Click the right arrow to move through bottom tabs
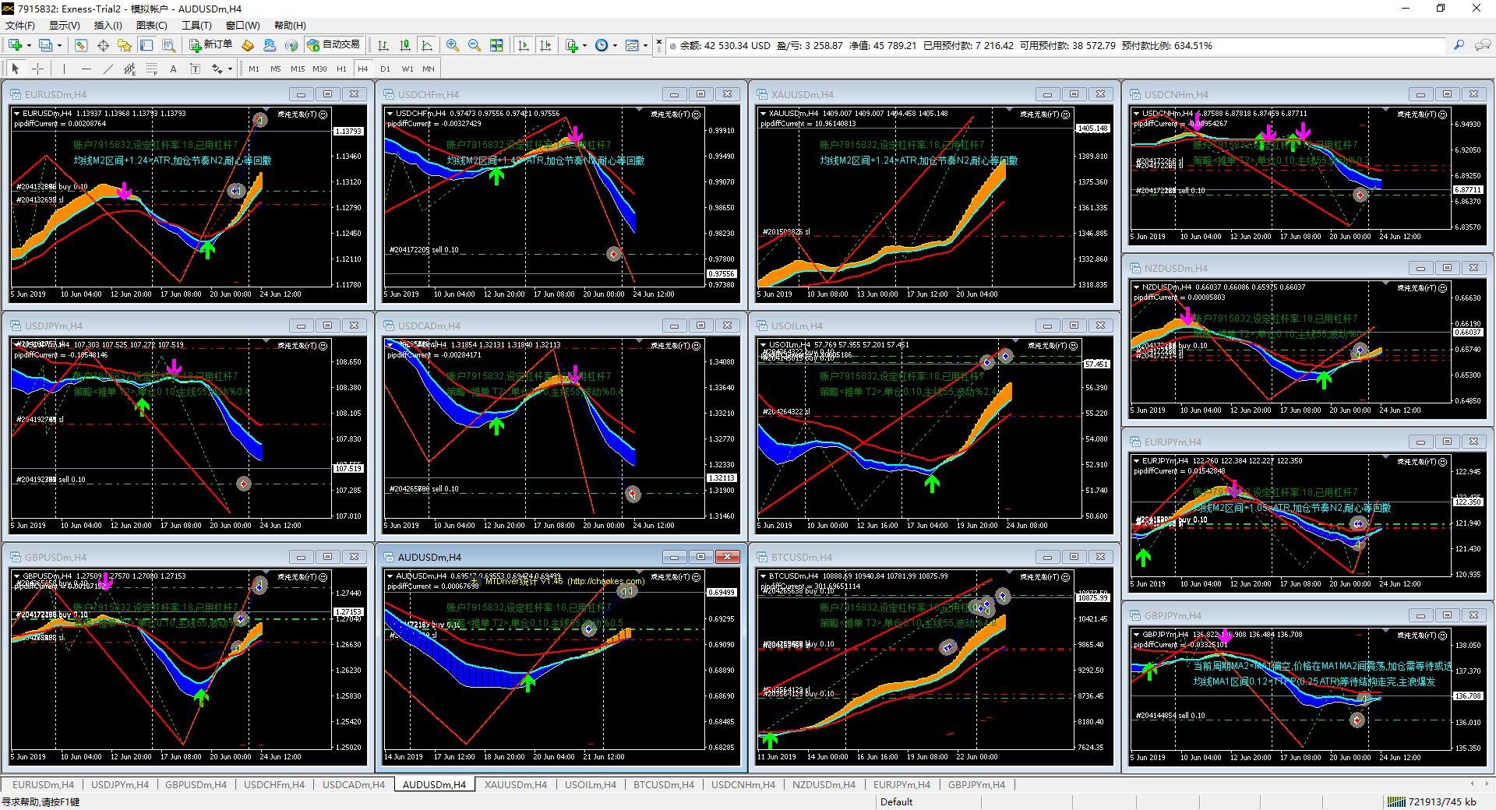 point(1487,784)
